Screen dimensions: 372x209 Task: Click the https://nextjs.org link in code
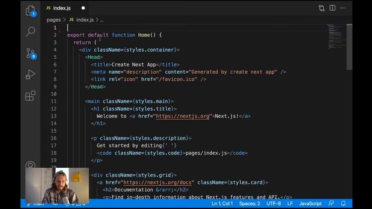pyautogui.click(x=183, y=116)
